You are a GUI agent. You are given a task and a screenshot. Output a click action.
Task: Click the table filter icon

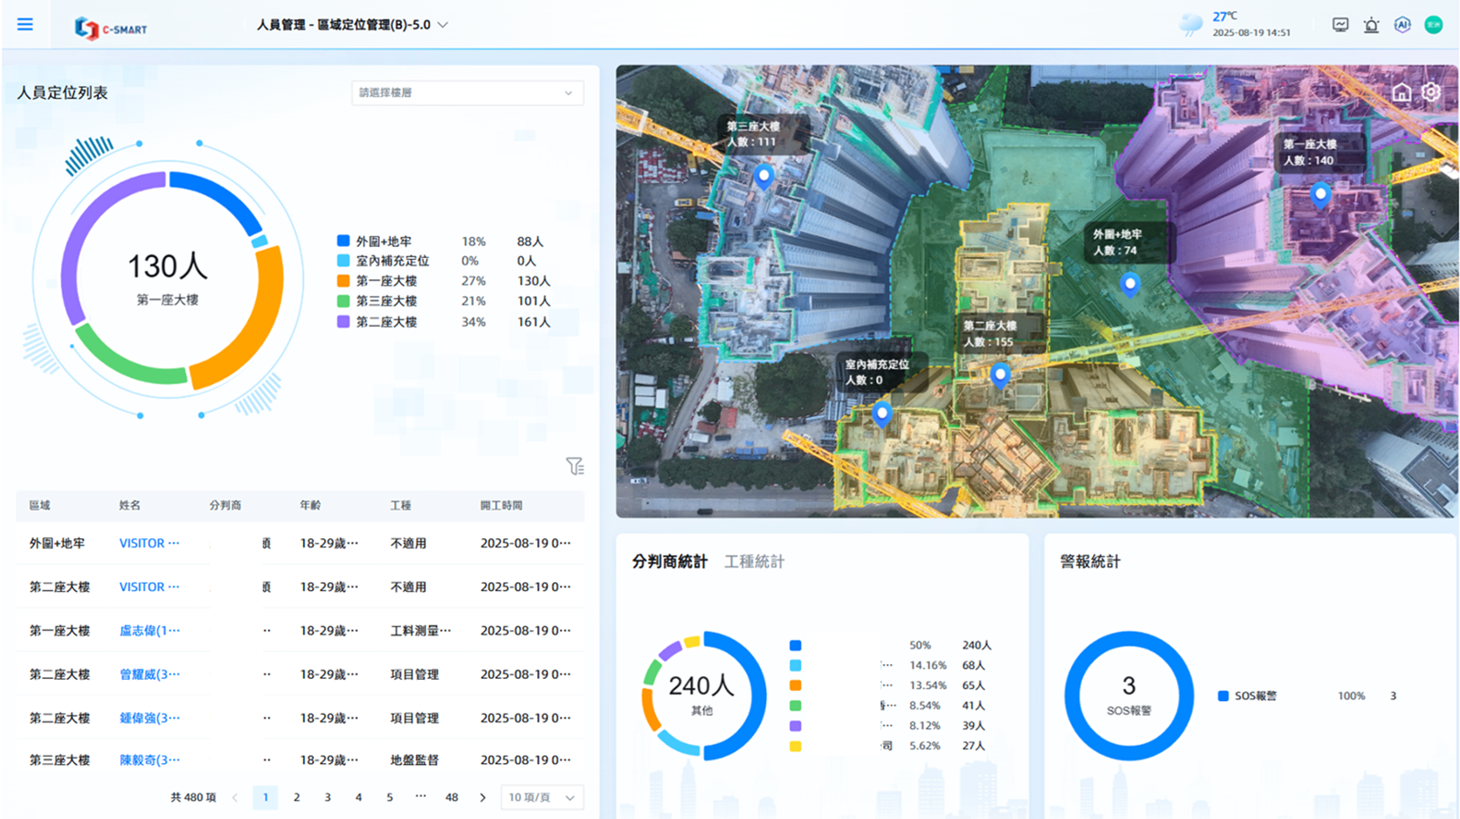click(574, 467)
